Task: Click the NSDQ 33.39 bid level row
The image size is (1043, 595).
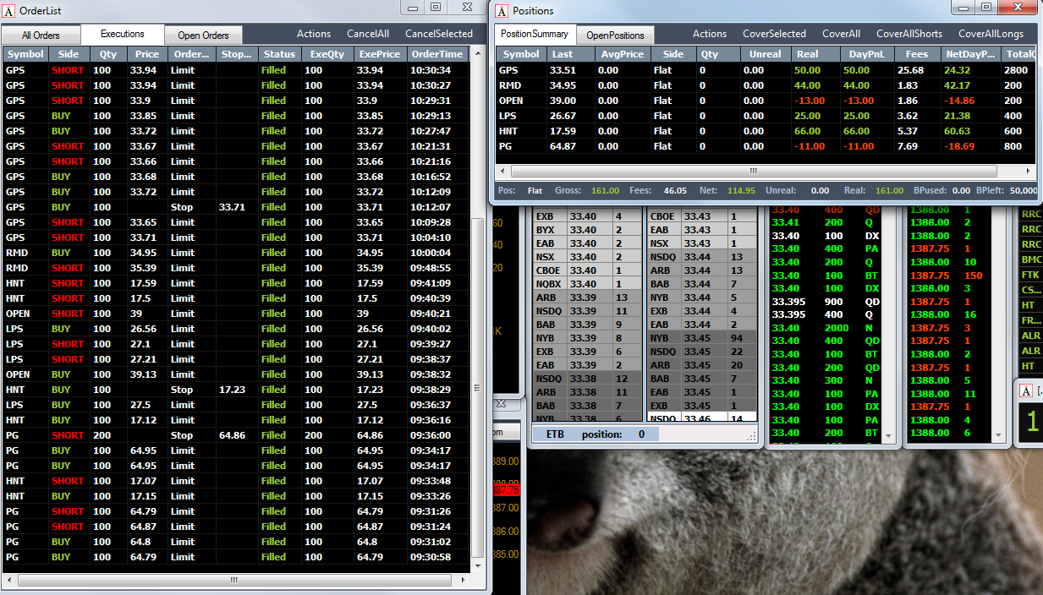Action: (x=589, y=311)
